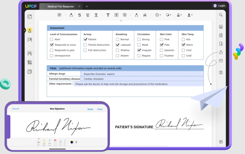The image size is (245, 154).
Task: Click the Share upload icon
Action: click(221, 52)
